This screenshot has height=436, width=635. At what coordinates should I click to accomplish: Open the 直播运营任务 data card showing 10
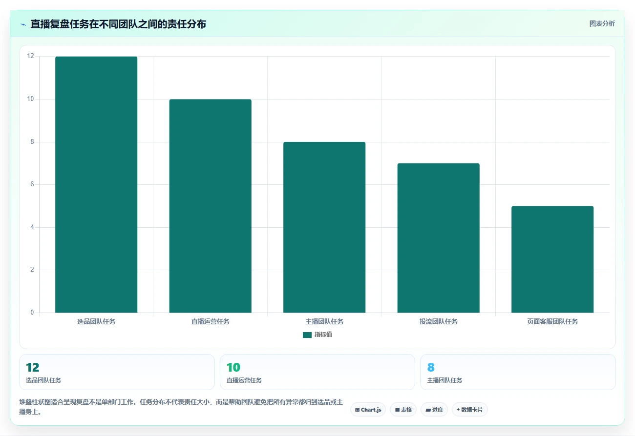click(x=317, y=372)
